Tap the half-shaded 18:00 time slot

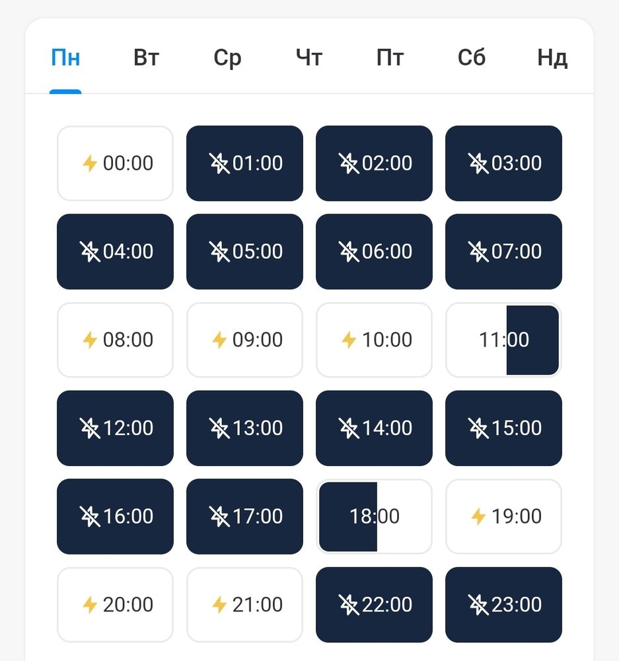click(x=374, y=516)
